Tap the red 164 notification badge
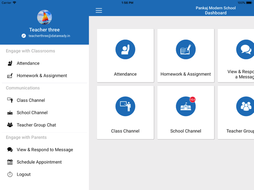 [192, 100]
